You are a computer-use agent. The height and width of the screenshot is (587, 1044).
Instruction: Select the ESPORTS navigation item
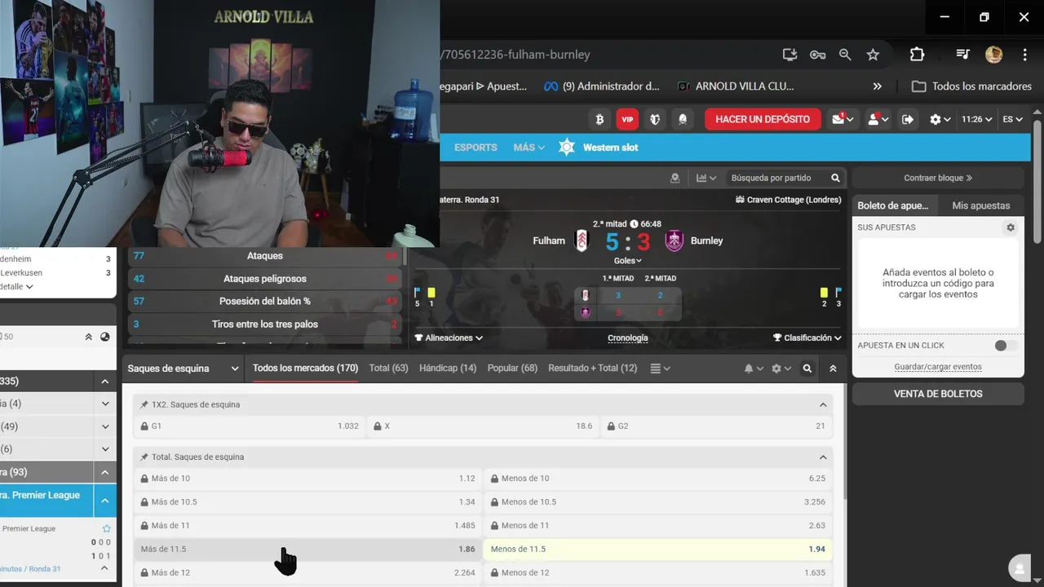tap(476, 148)
